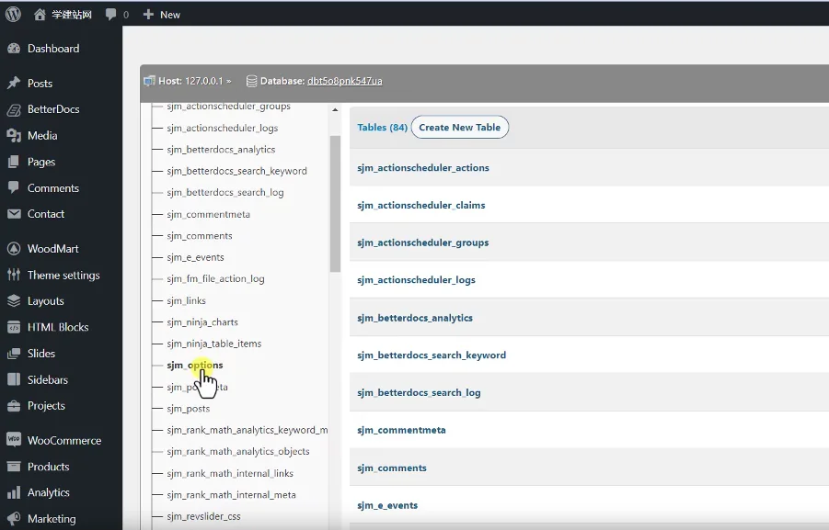
Task: Open the comments bubble icon in admin bar
Action: [x=110, y=15]
